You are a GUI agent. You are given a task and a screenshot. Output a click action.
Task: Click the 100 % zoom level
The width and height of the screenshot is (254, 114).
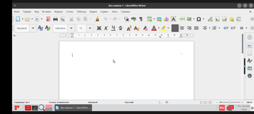tap(249, 102)
